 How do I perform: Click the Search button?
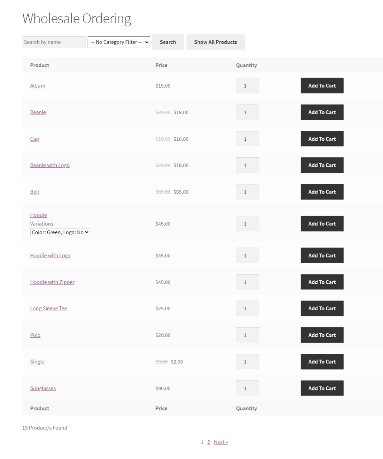point(167,42)
